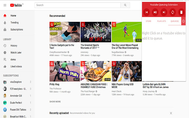Open North Philly vlog thumbnail
This screenshot has height=118, width=189.
(65, 71)
